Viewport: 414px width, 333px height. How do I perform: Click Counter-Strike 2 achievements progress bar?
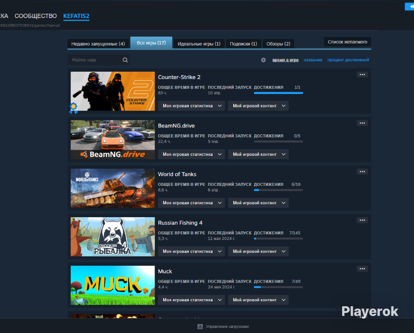(278, 93)
